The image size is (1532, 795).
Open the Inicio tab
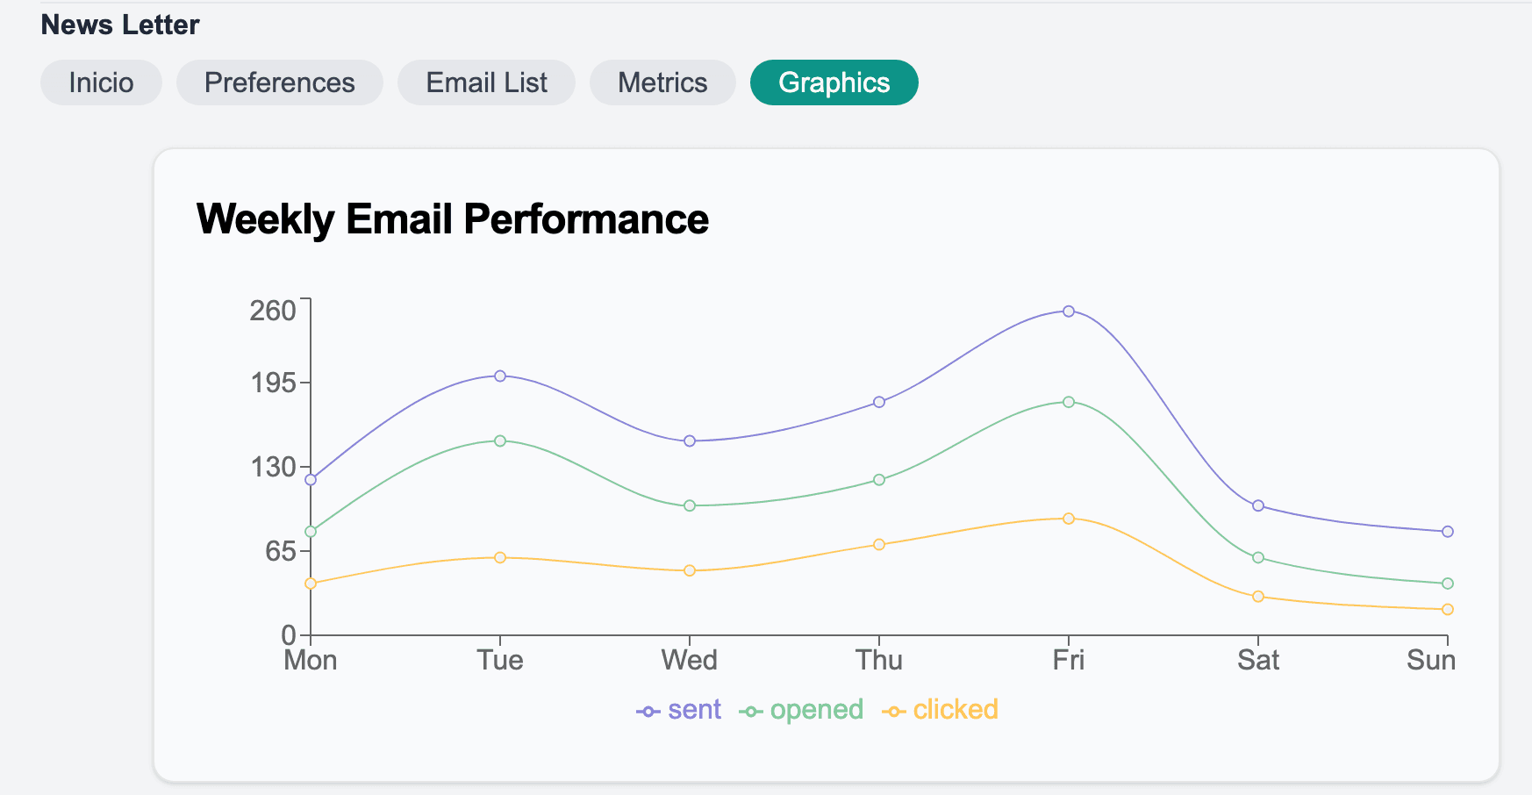coord(101,82)
